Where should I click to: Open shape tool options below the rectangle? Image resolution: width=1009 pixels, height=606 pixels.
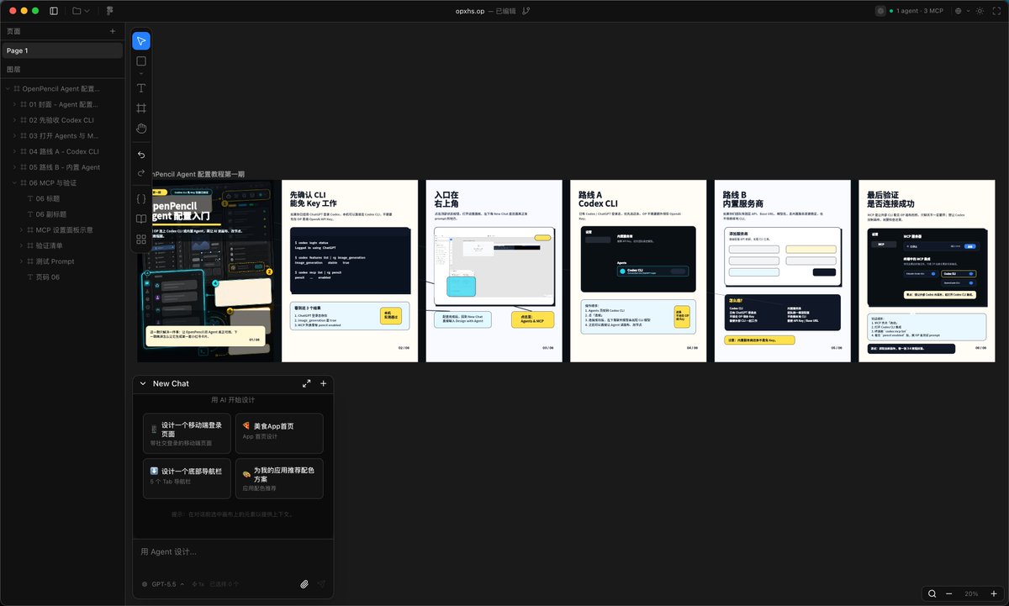pos(141,74)
